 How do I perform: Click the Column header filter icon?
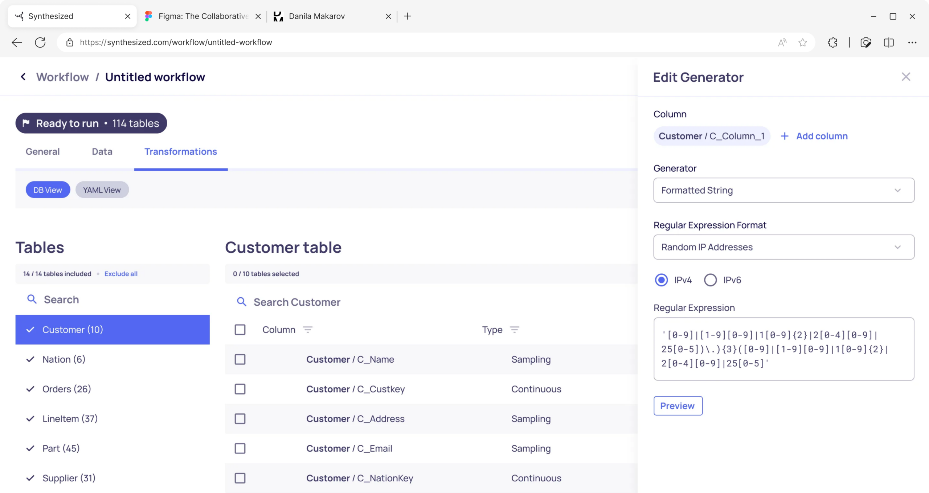[x=308, y=330]
